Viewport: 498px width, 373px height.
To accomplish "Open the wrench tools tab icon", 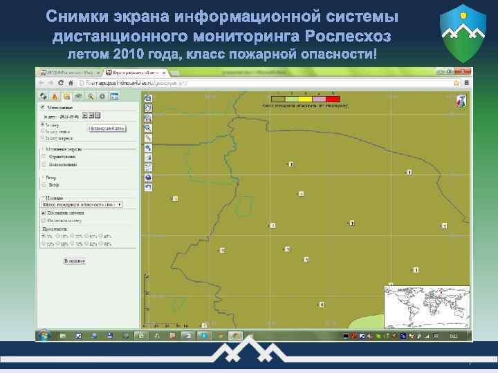I will tap(91, 97).
